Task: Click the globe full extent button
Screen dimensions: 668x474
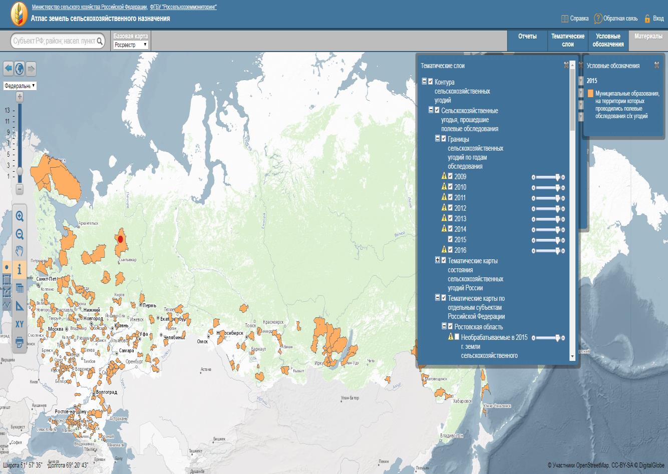Action: tap(20, 68)
